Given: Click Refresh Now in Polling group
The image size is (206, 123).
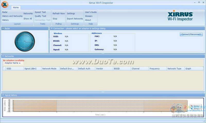Looking at the screenshot, I should click(59, 13).
